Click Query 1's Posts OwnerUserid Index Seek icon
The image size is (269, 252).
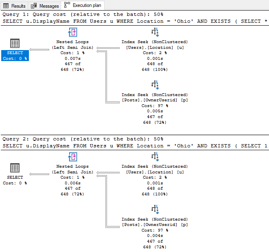pos(155,85)
